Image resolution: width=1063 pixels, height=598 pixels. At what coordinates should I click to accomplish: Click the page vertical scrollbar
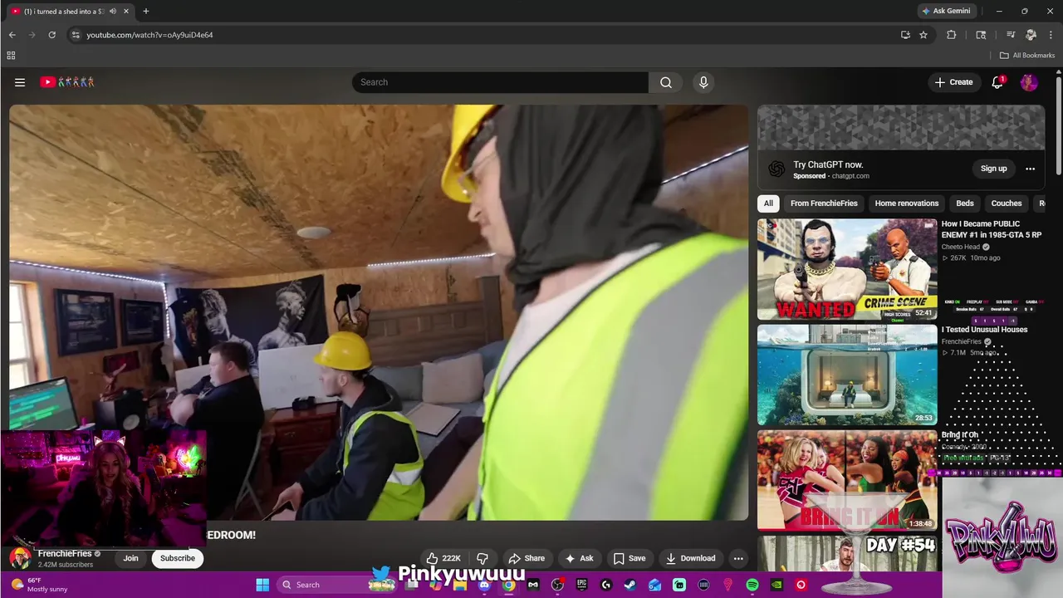1059,125
